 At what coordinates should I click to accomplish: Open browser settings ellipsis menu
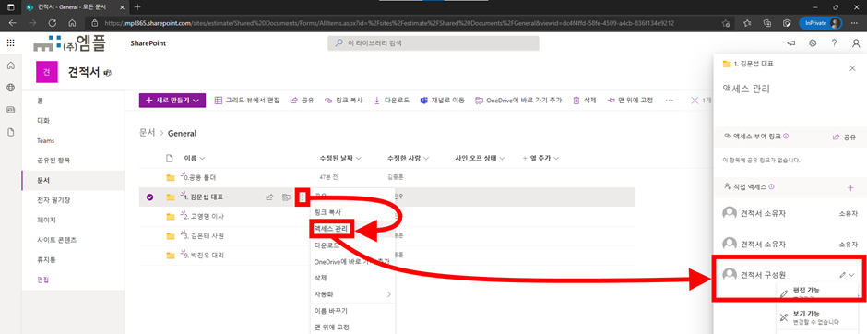(854, 23)
